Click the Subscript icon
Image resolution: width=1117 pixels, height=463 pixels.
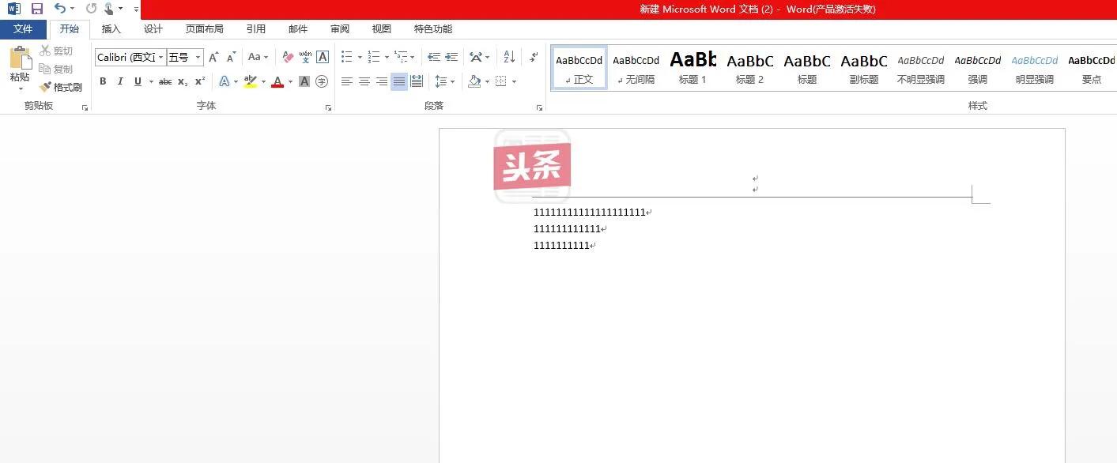point(183,81)
